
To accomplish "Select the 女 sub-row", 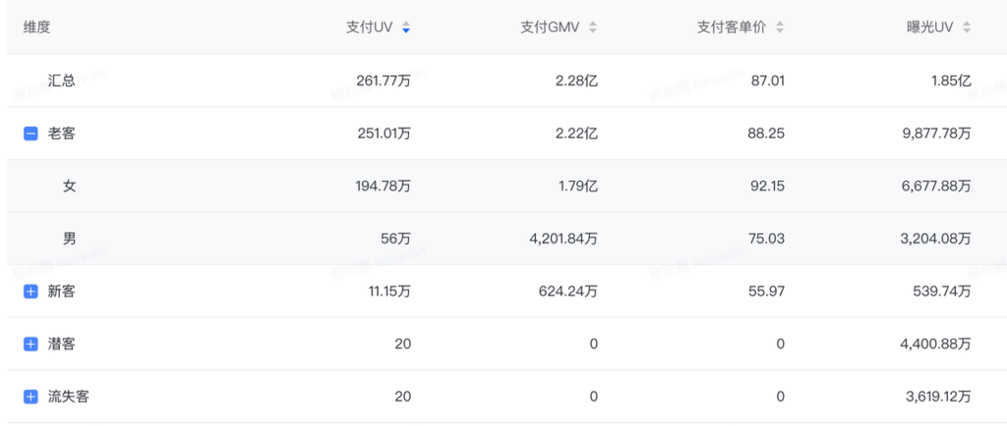I will tap(69, 186).
